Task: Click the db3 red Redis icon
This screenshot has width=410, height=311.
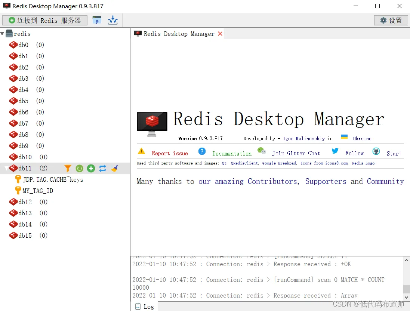Action: tap(13, 78)
